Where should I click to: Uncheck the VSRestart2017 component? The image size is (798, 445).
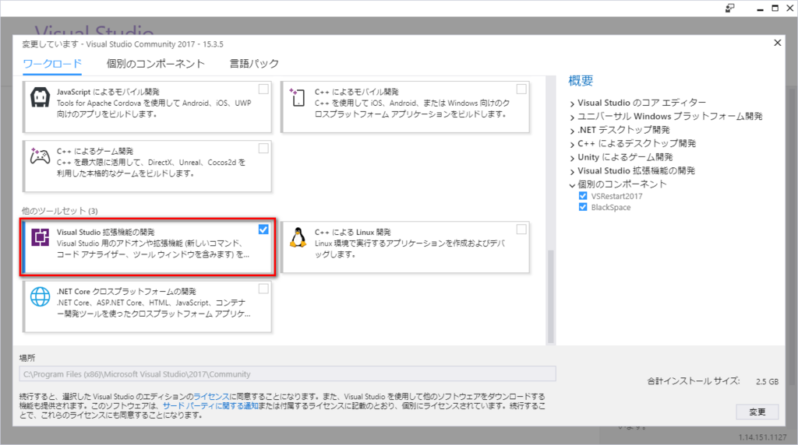click(x=583, y=195)
